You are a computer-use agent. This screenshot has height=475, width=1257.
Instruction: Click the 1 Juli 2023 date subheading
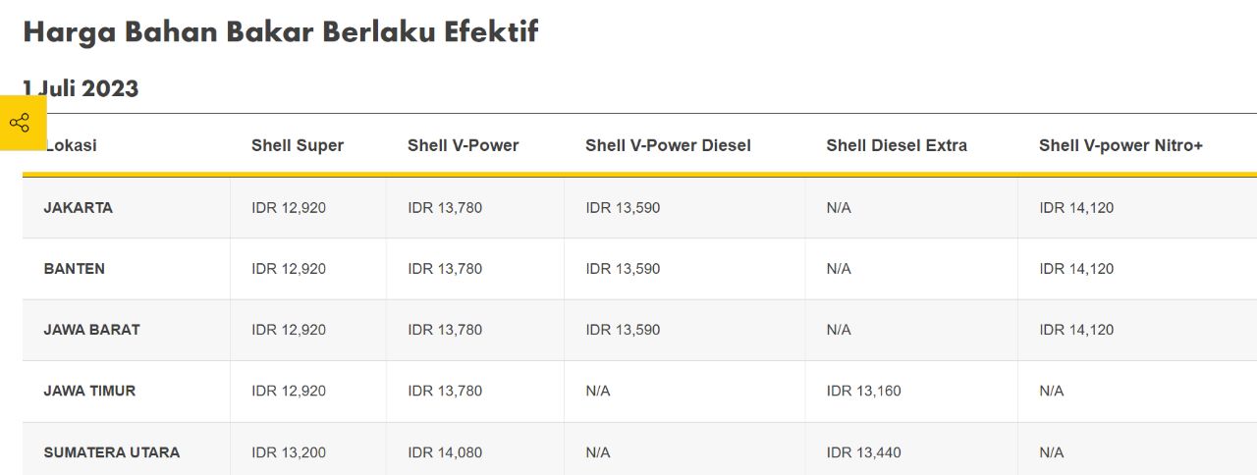pos(81,88)
